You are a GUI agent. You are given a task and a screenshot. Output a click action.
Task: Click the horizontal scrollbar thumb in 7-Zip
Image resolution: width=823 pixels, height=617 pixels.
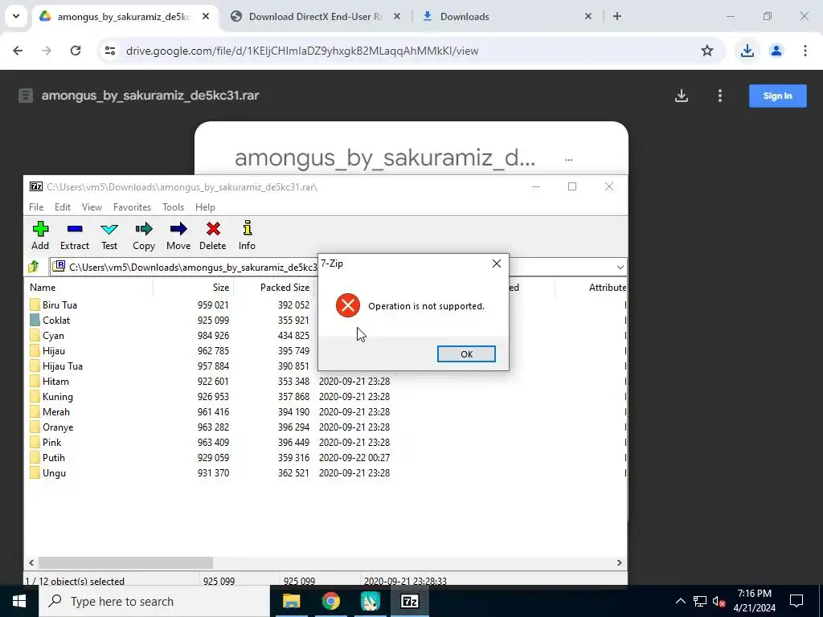125,562
